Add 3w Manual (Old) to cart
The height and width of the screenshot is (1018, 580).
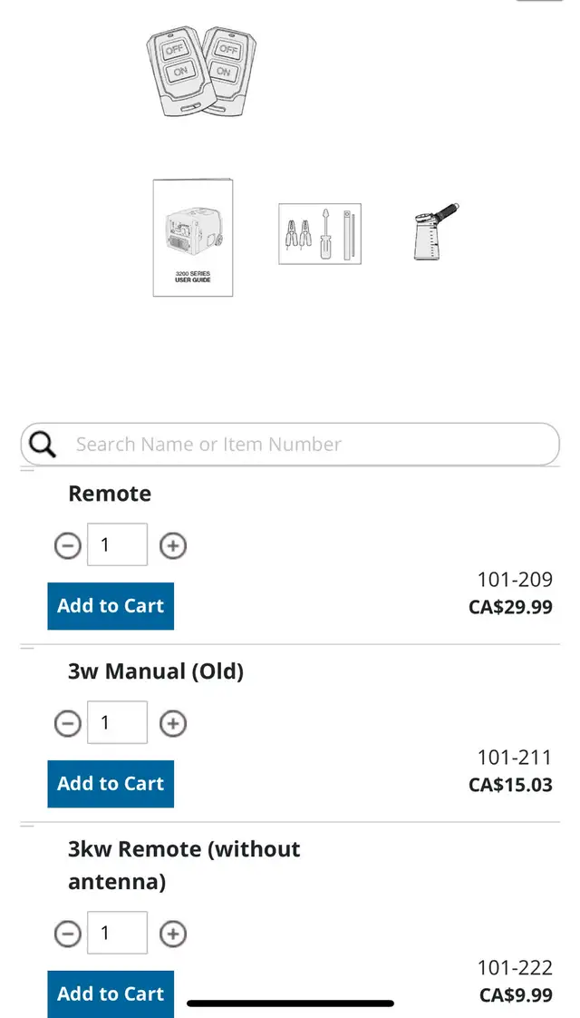point(111,784)
